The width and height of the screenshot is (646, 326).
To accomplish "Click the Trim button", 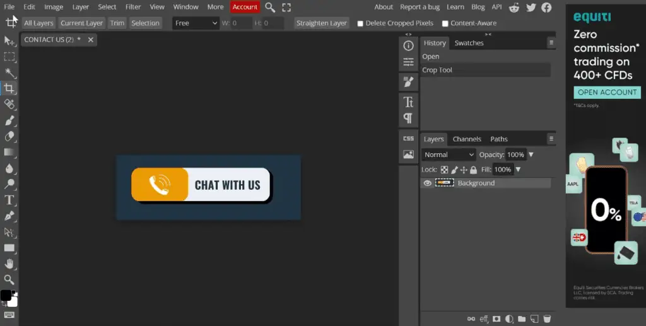I will click(117, 23).
